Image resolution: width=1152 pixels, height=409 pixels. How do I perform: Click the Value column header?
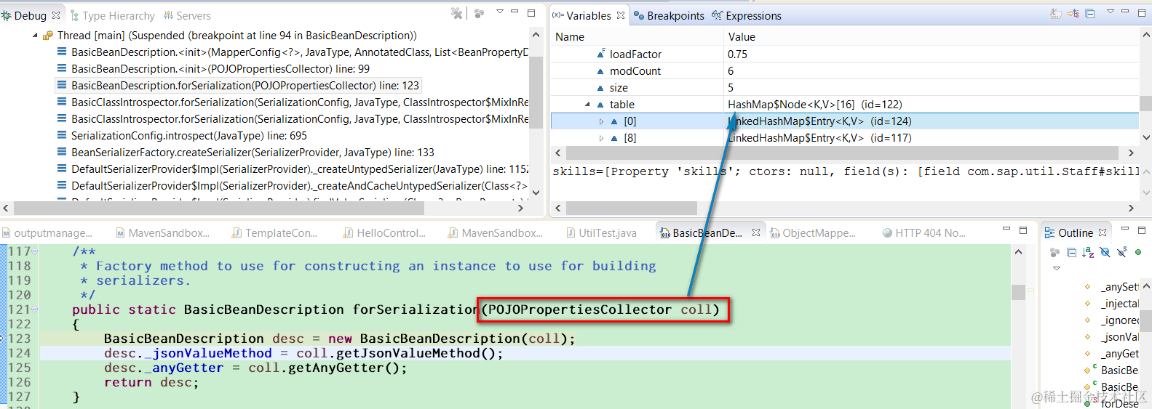931,37
